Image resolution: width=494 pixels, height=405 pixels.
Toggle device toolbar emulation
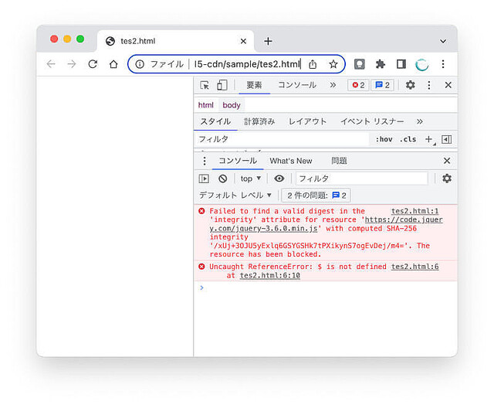tap(222, 85)
